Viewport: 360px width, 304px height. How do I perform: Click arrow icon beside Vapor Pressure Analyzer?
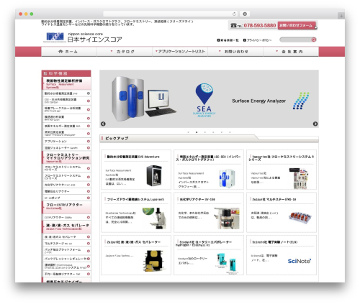click(x=89, y=134)
